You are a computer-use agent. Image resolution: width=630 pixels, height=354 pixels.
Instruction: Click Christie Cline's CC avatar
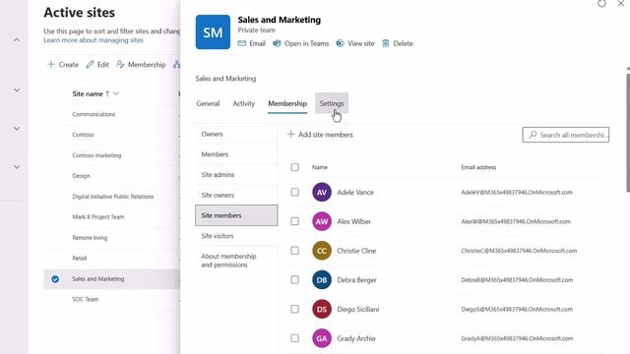point(322,251)
